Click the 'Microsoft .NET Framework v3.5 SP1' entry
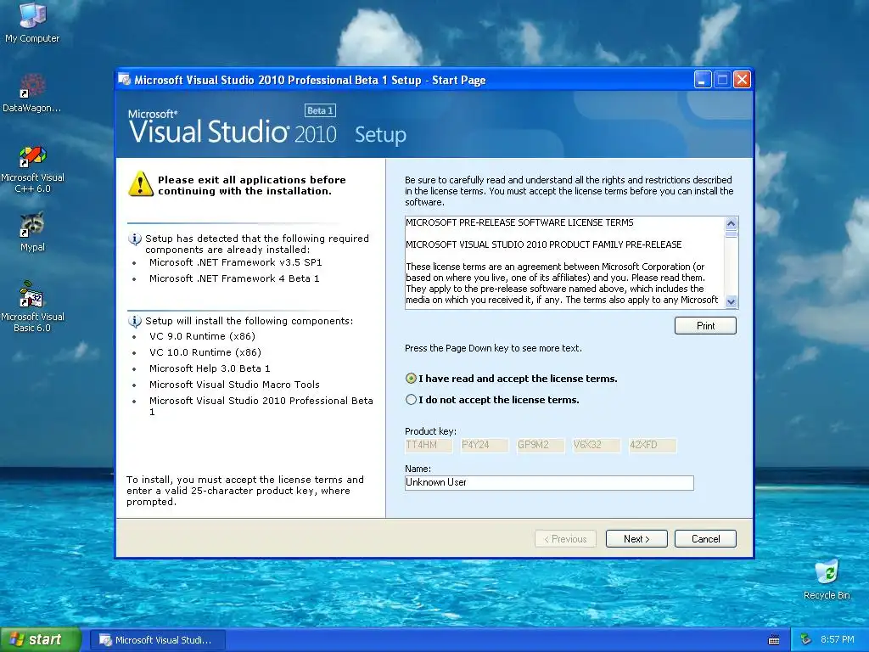869x652 pixels. [x=236, y=263]
